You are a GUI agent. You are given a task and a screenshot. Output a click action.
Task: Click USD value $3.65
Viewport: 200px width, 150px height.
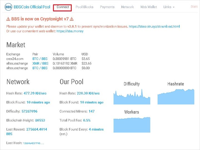coord(86,59)
